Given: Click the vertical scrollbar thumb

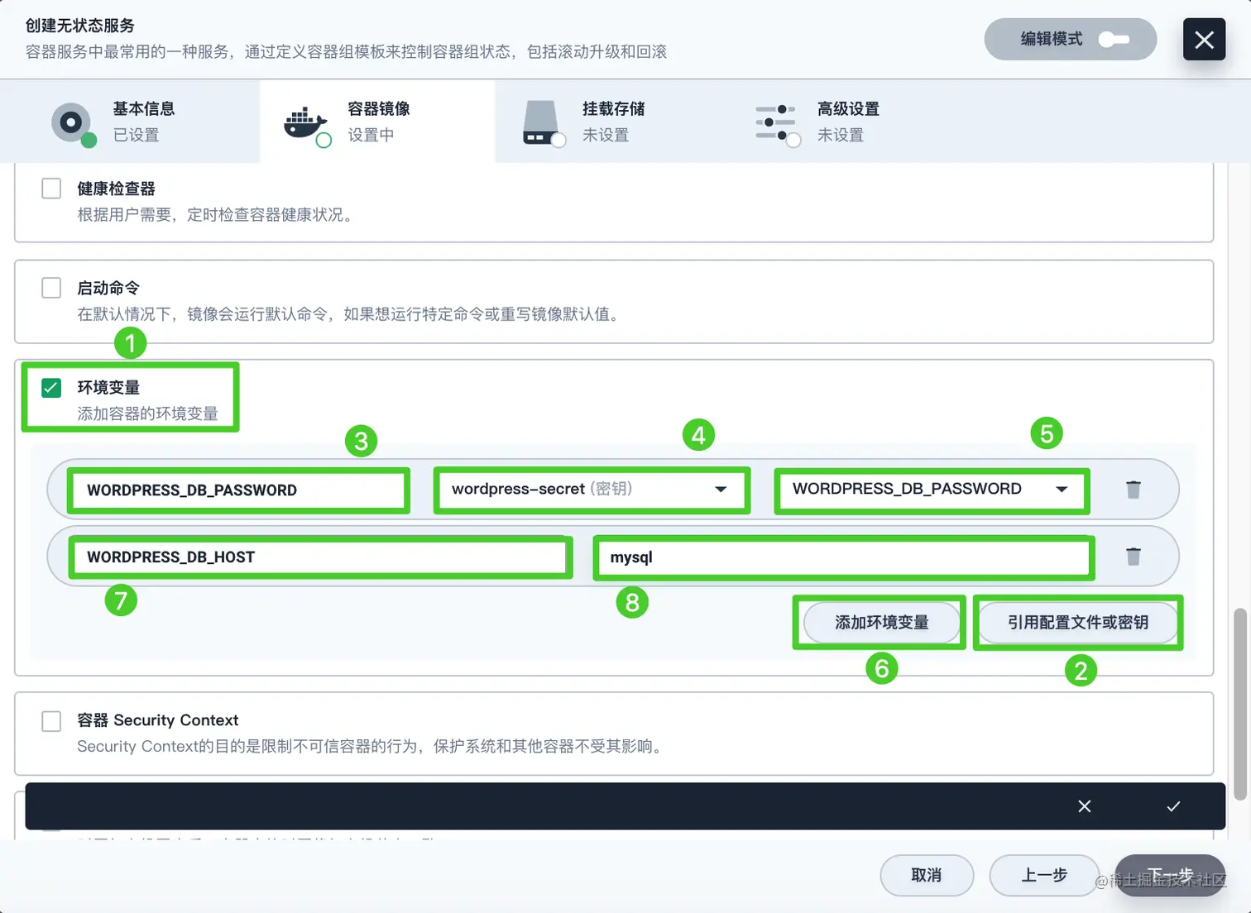Looking at the screenshot, I should [1239, 705].
